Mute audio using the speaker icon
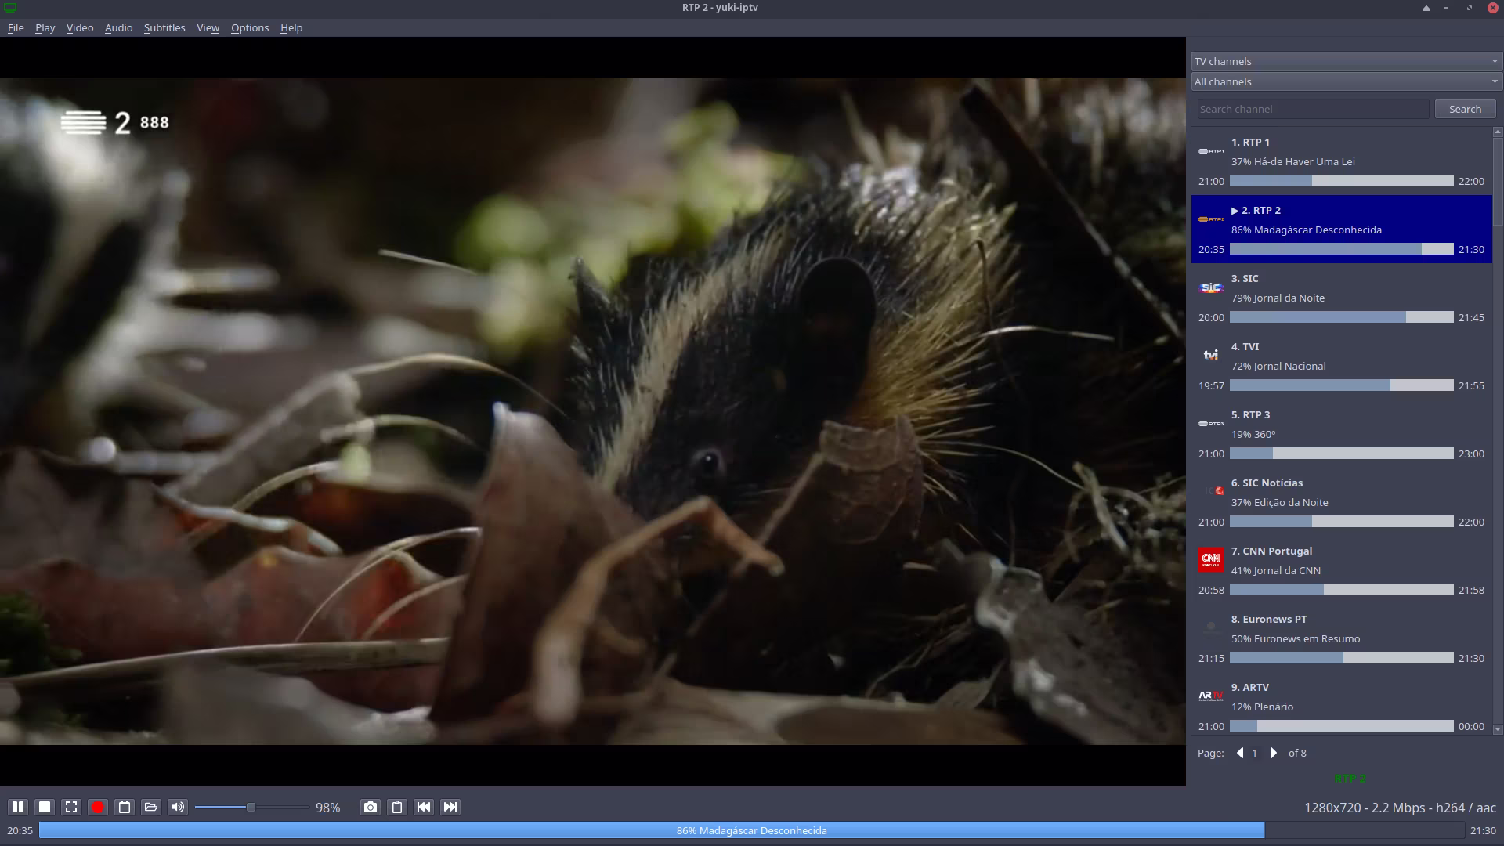Screen dimensions: 1504x846 point(178,807)
